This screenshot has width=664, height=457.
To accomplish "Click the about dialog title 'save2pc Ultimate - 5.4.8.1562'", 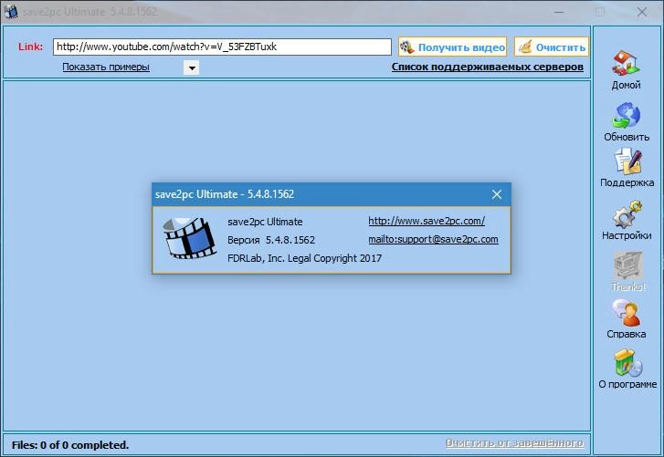I will point(225,194).
